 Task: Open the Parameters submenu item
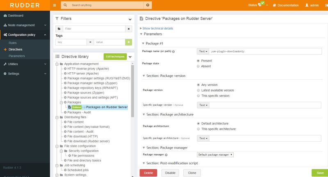(x=17, y=56)
